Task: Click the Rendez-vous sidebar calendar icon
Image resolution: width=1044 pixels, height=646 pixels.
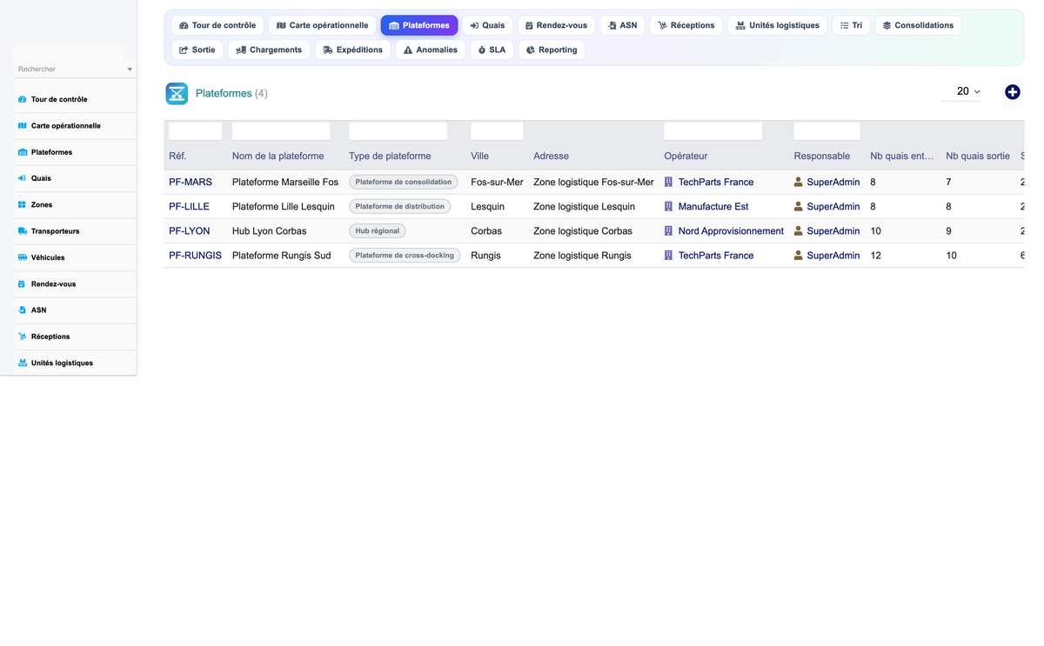Action: click(x=23, y=284)
